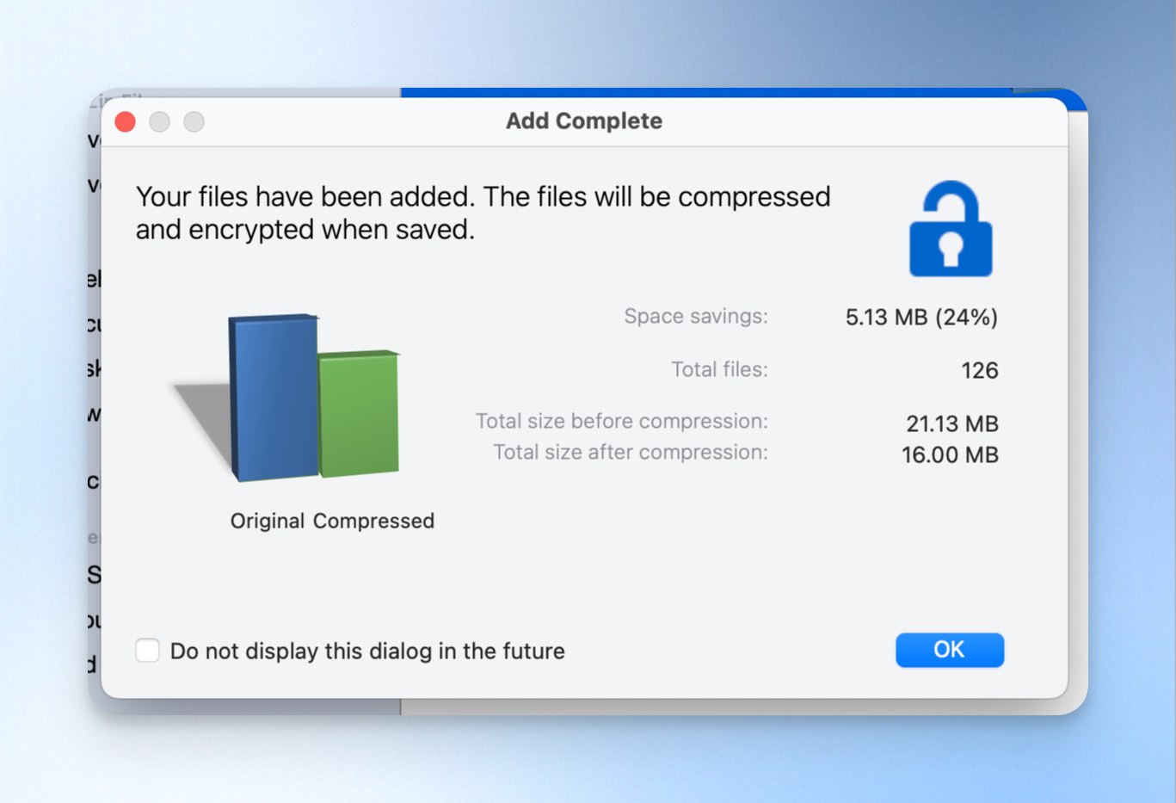Close the Add Complete dialog with red button
Viewport: 1176px width, 803px height.
click(126, 121)
